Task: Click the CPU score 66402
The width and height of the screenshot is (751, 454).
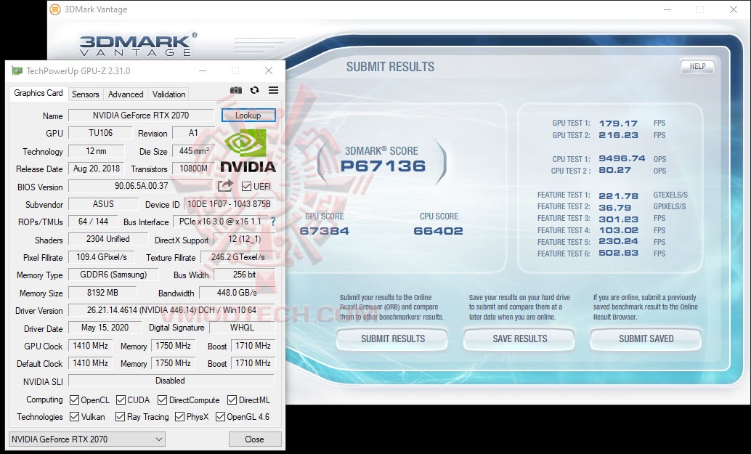Action: click(438, 231)
